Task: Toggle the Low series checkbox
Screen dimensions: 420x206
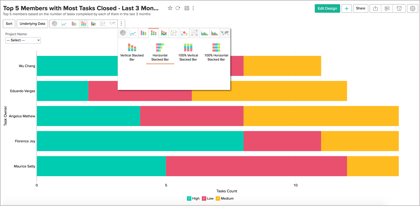Action: [205, 198]
